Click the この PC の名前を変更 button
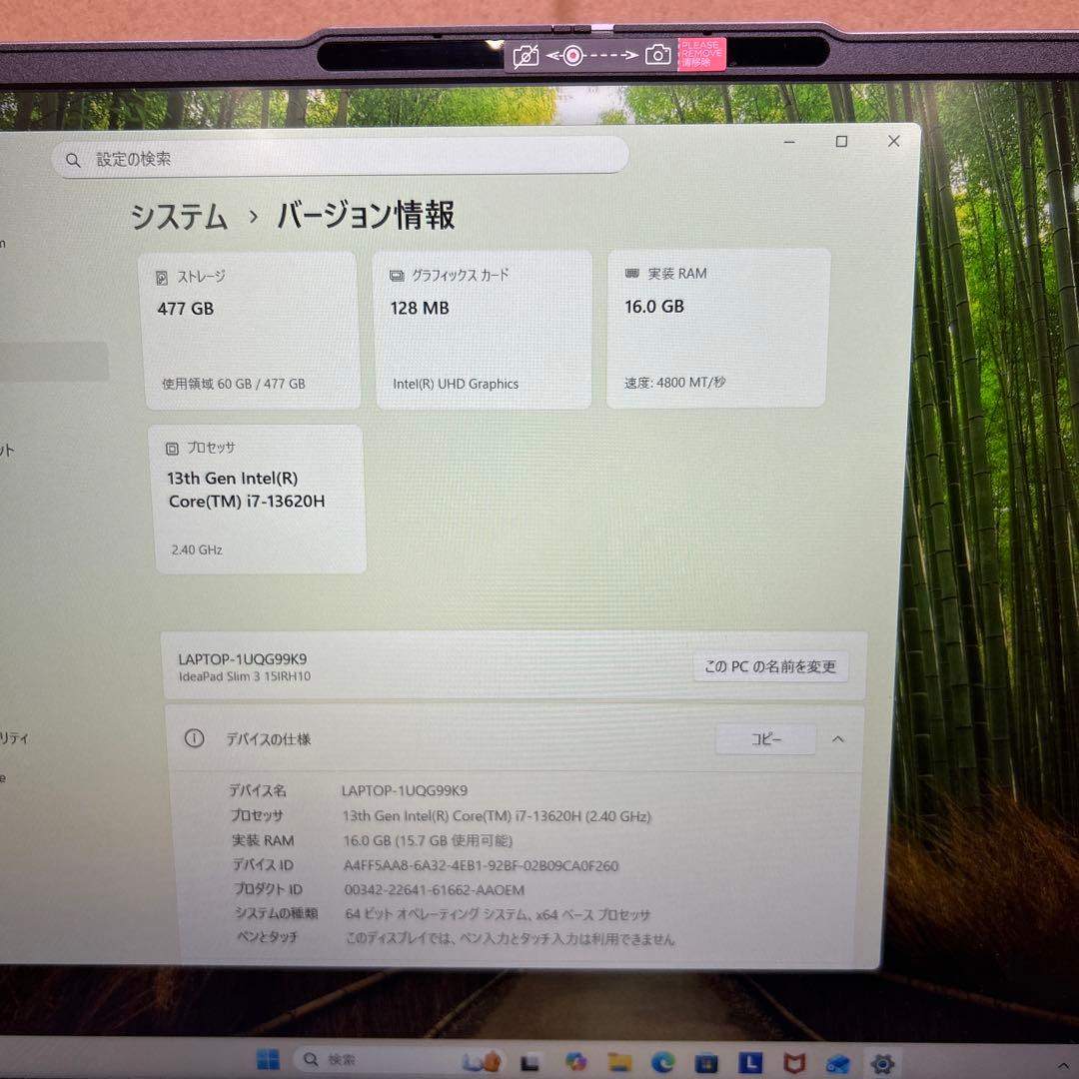Screen dimensions: 1079x1079 pos(770,666)
